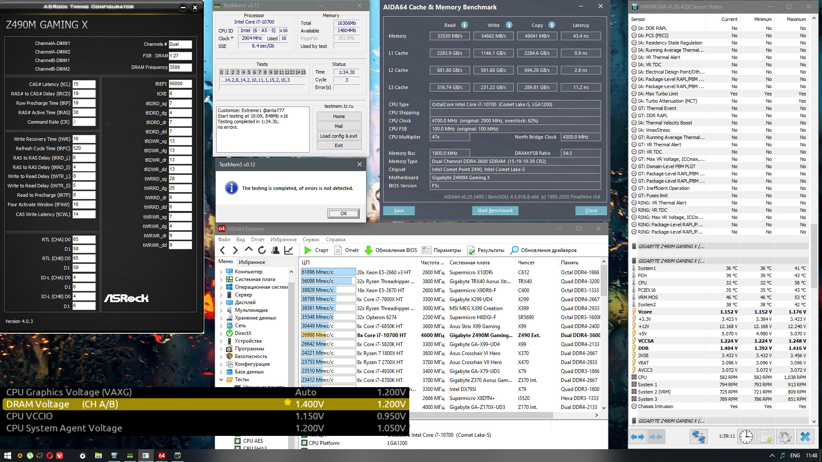The image size is (822, 462).
Task: Click Обновления BIOS green arrow button
Action: click(x=368, y=250)
